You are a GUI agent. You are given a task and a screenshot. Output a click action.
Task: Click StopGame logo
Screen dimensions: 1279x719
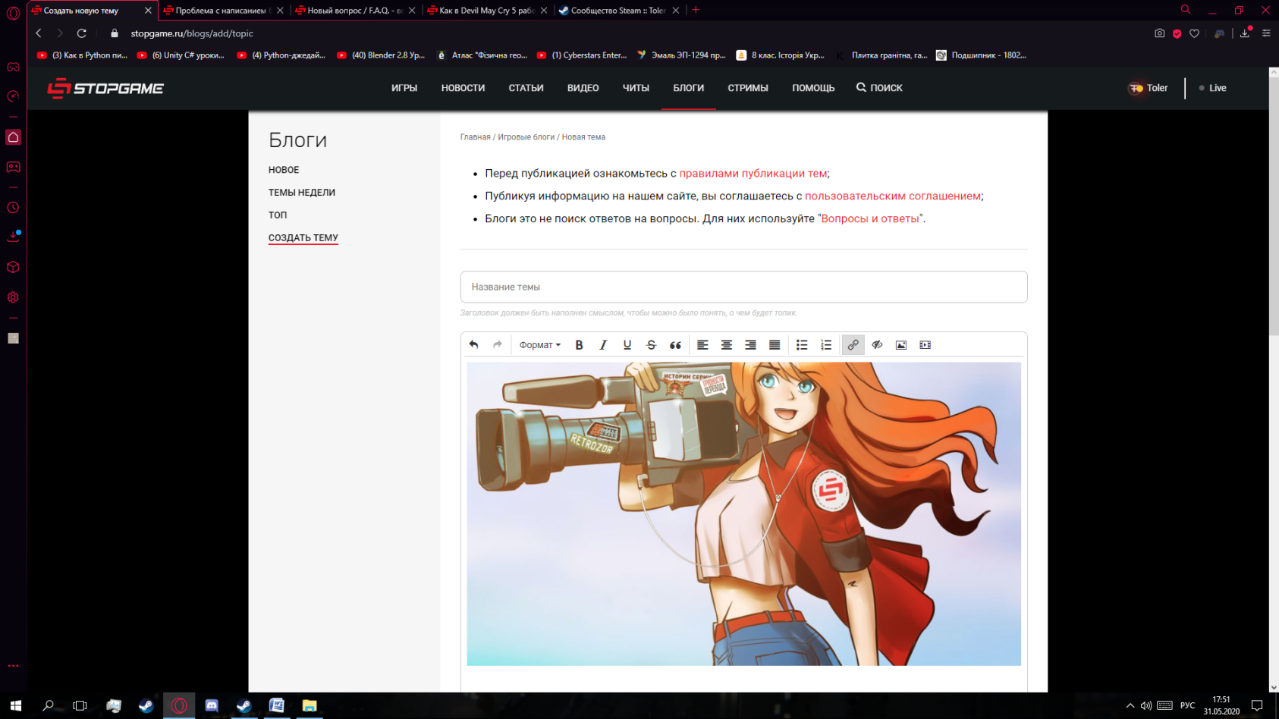105,88
